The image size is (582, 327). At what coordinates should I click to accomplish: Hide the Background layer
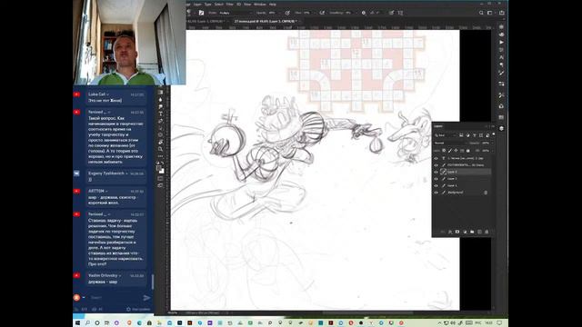point(436,193)
